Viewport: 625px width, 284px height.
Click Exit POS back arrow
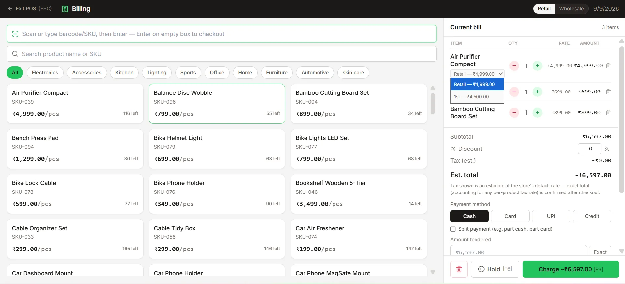(10, 9)
